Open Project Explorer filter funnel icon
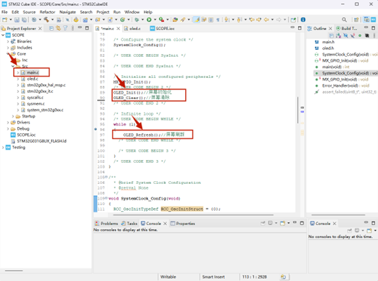The height and width of the screenshot is (281, 378). [66, 29]
